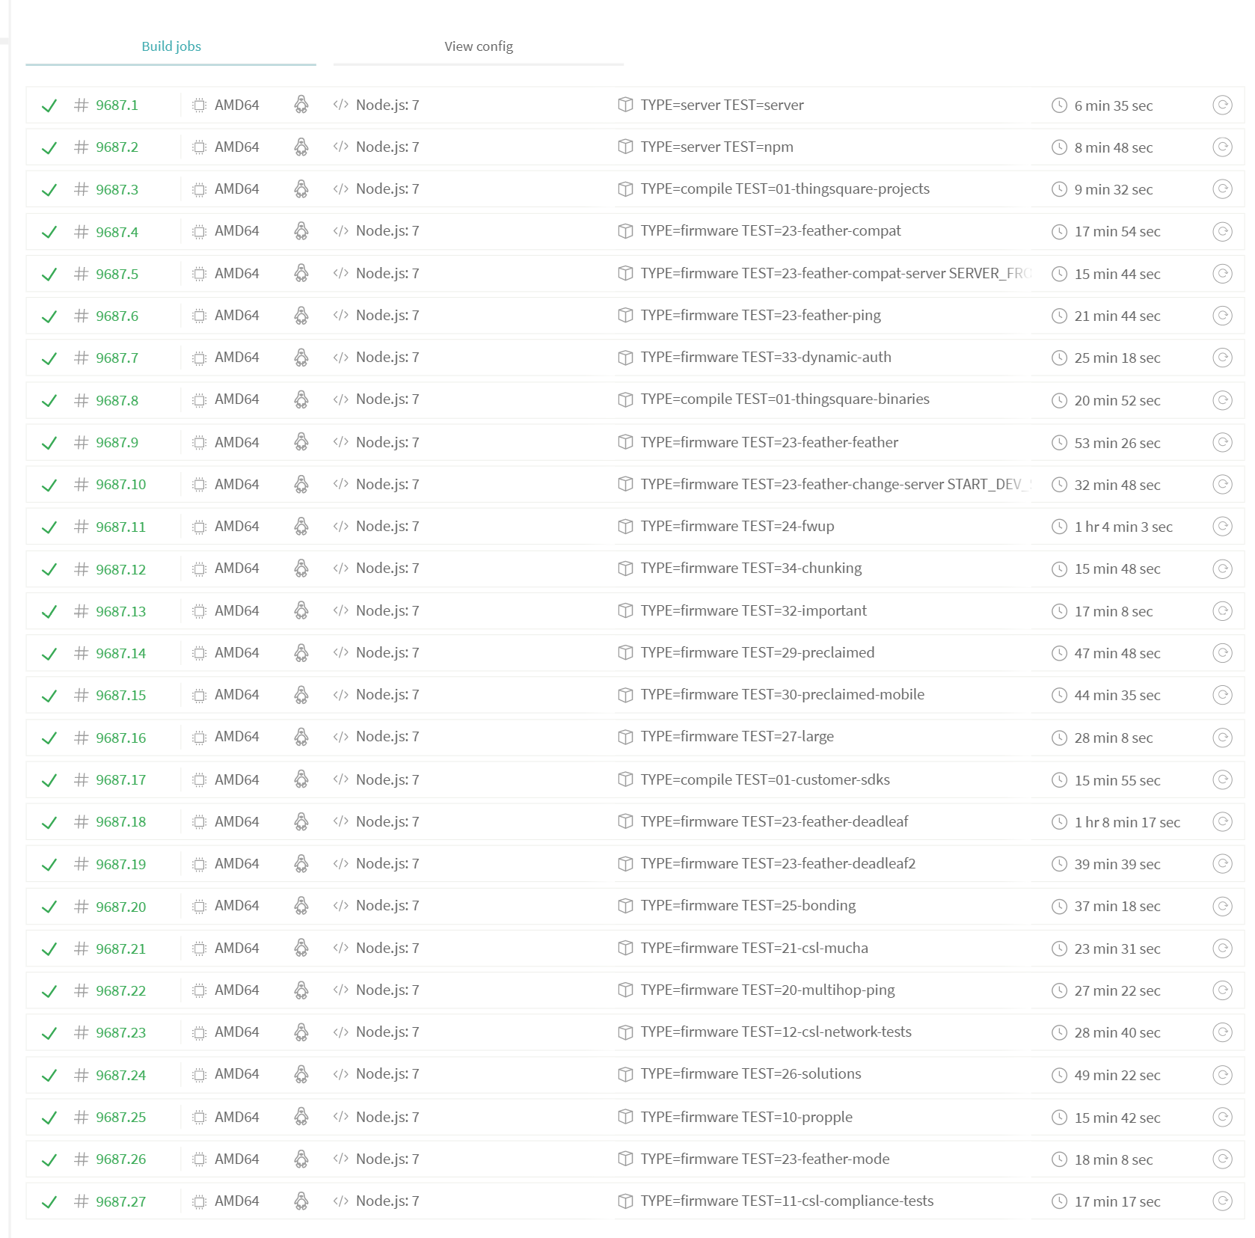This screenshot has width=1255, height=1238.
Task: Open job number 9687.5
Action: click(117, 274)
